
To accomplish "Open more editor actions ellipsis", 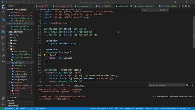I will click(x=192, y=6).
